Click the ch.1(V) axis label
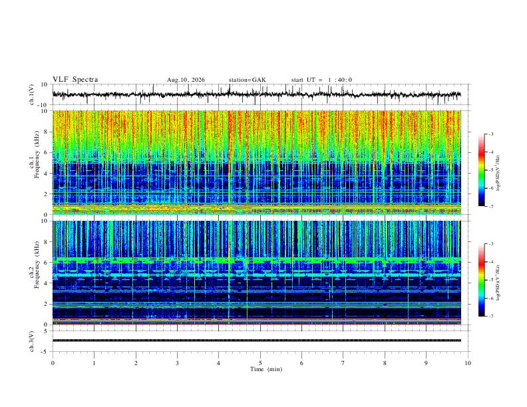527x407 pixels. point(32,94)
